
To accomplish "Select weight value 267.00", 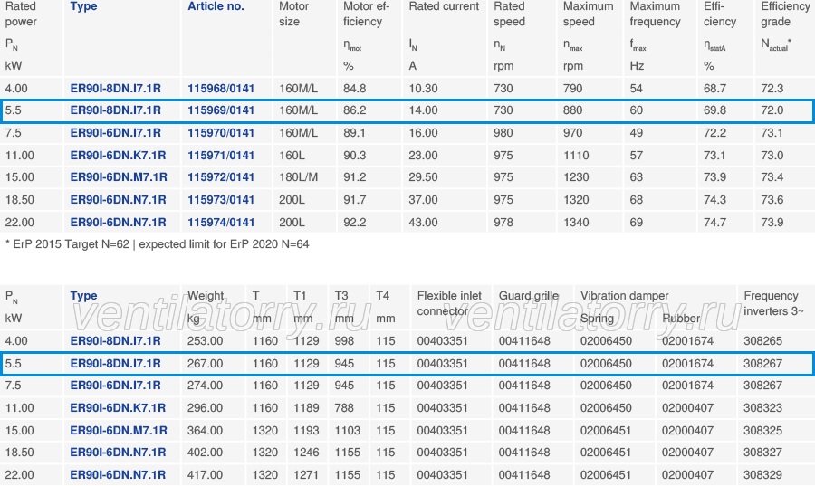I will 205,364.
